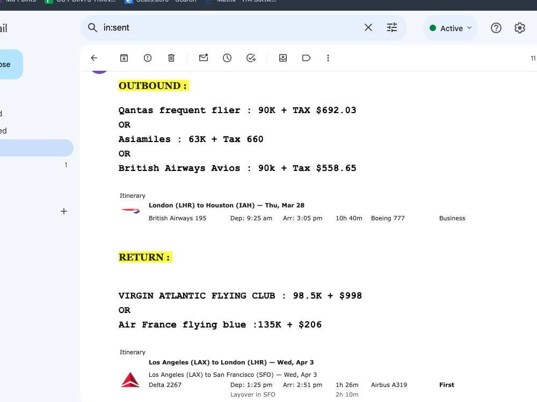The height and width of the screenshot is (402, 537).
Task: Open the More options three-dot menu
Action: pyautogui.click(x=328, y=58)
